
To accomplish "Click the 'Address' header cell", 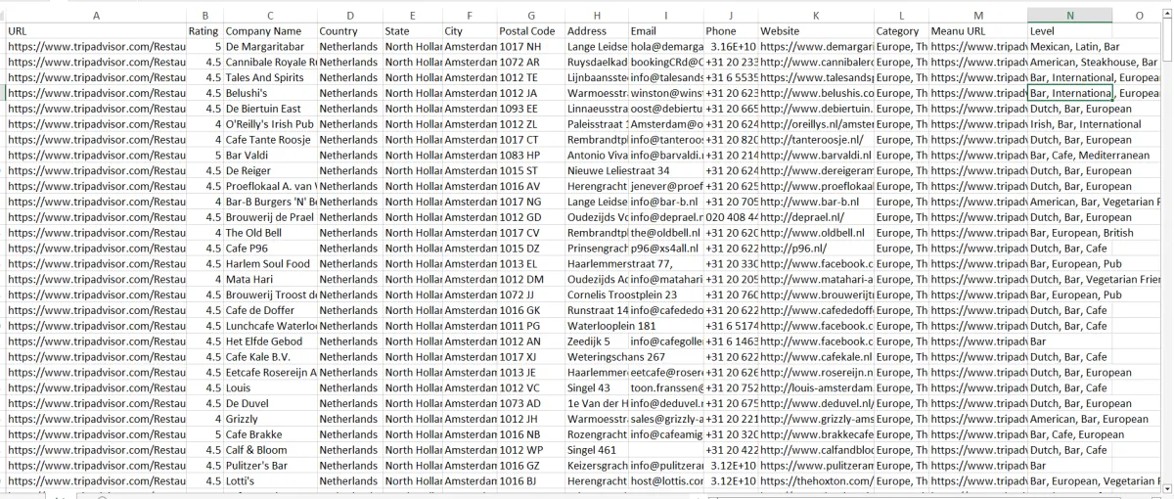I will click(597, 31).
